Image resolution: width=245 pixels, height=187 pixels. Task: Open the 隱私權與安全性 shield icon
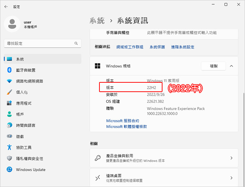click(x=9, y=158)
